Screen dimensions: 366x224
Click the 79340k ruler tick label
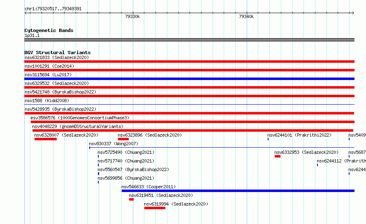246,16
